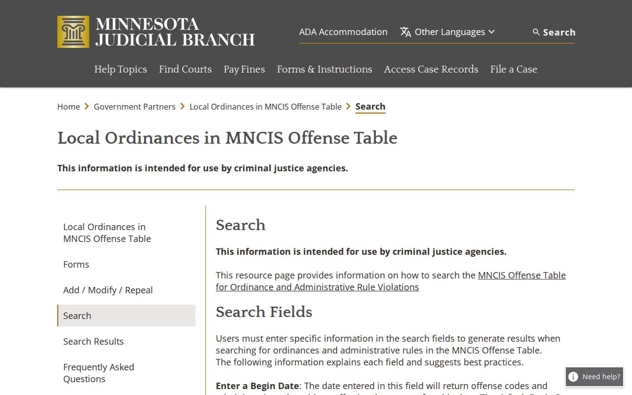Image resolution: width=632 pixels, height=395 pixels.
Task: Open Forms & Instructions menu
Action: [324, 69]
